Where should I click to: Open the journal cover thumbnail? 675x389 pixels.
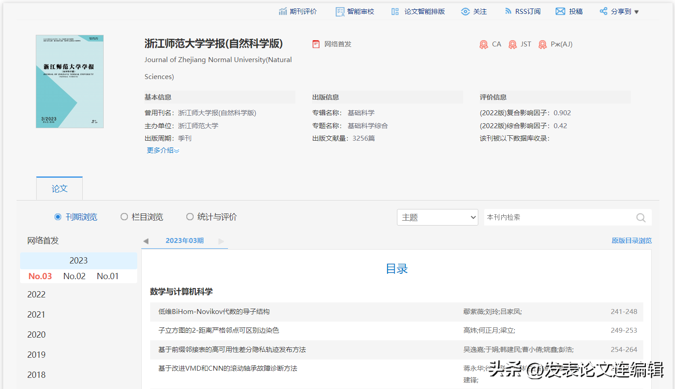click(x=70, y=82)
